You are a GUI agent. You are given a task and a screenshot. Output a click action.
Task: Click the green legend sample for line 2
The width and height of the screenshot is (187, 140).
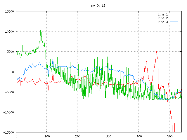174,18
